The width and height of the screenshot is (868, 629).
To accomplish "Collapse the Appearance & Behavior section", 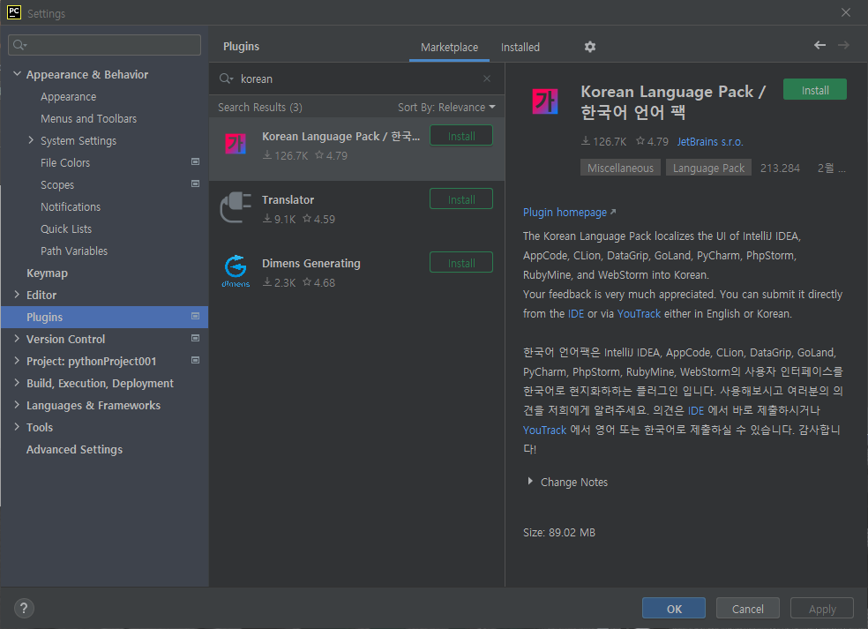I will pos(17,73).
